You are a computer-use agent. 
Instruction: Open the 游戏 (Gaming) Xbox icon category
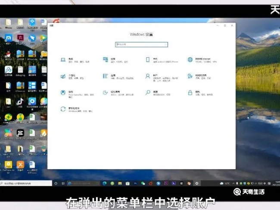[77, 94]
